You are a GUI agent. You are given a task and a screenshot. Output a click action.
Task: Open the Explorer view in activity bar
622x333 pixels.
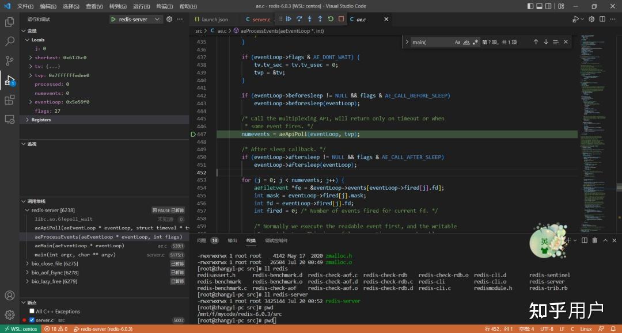click(10, 22)
